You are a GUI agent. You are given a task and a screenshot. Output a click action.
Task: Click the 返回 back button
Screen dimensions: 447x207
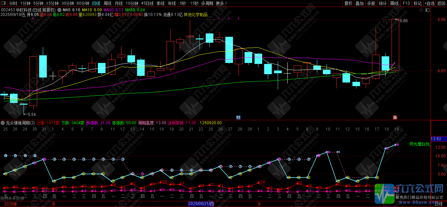point(441,3)
